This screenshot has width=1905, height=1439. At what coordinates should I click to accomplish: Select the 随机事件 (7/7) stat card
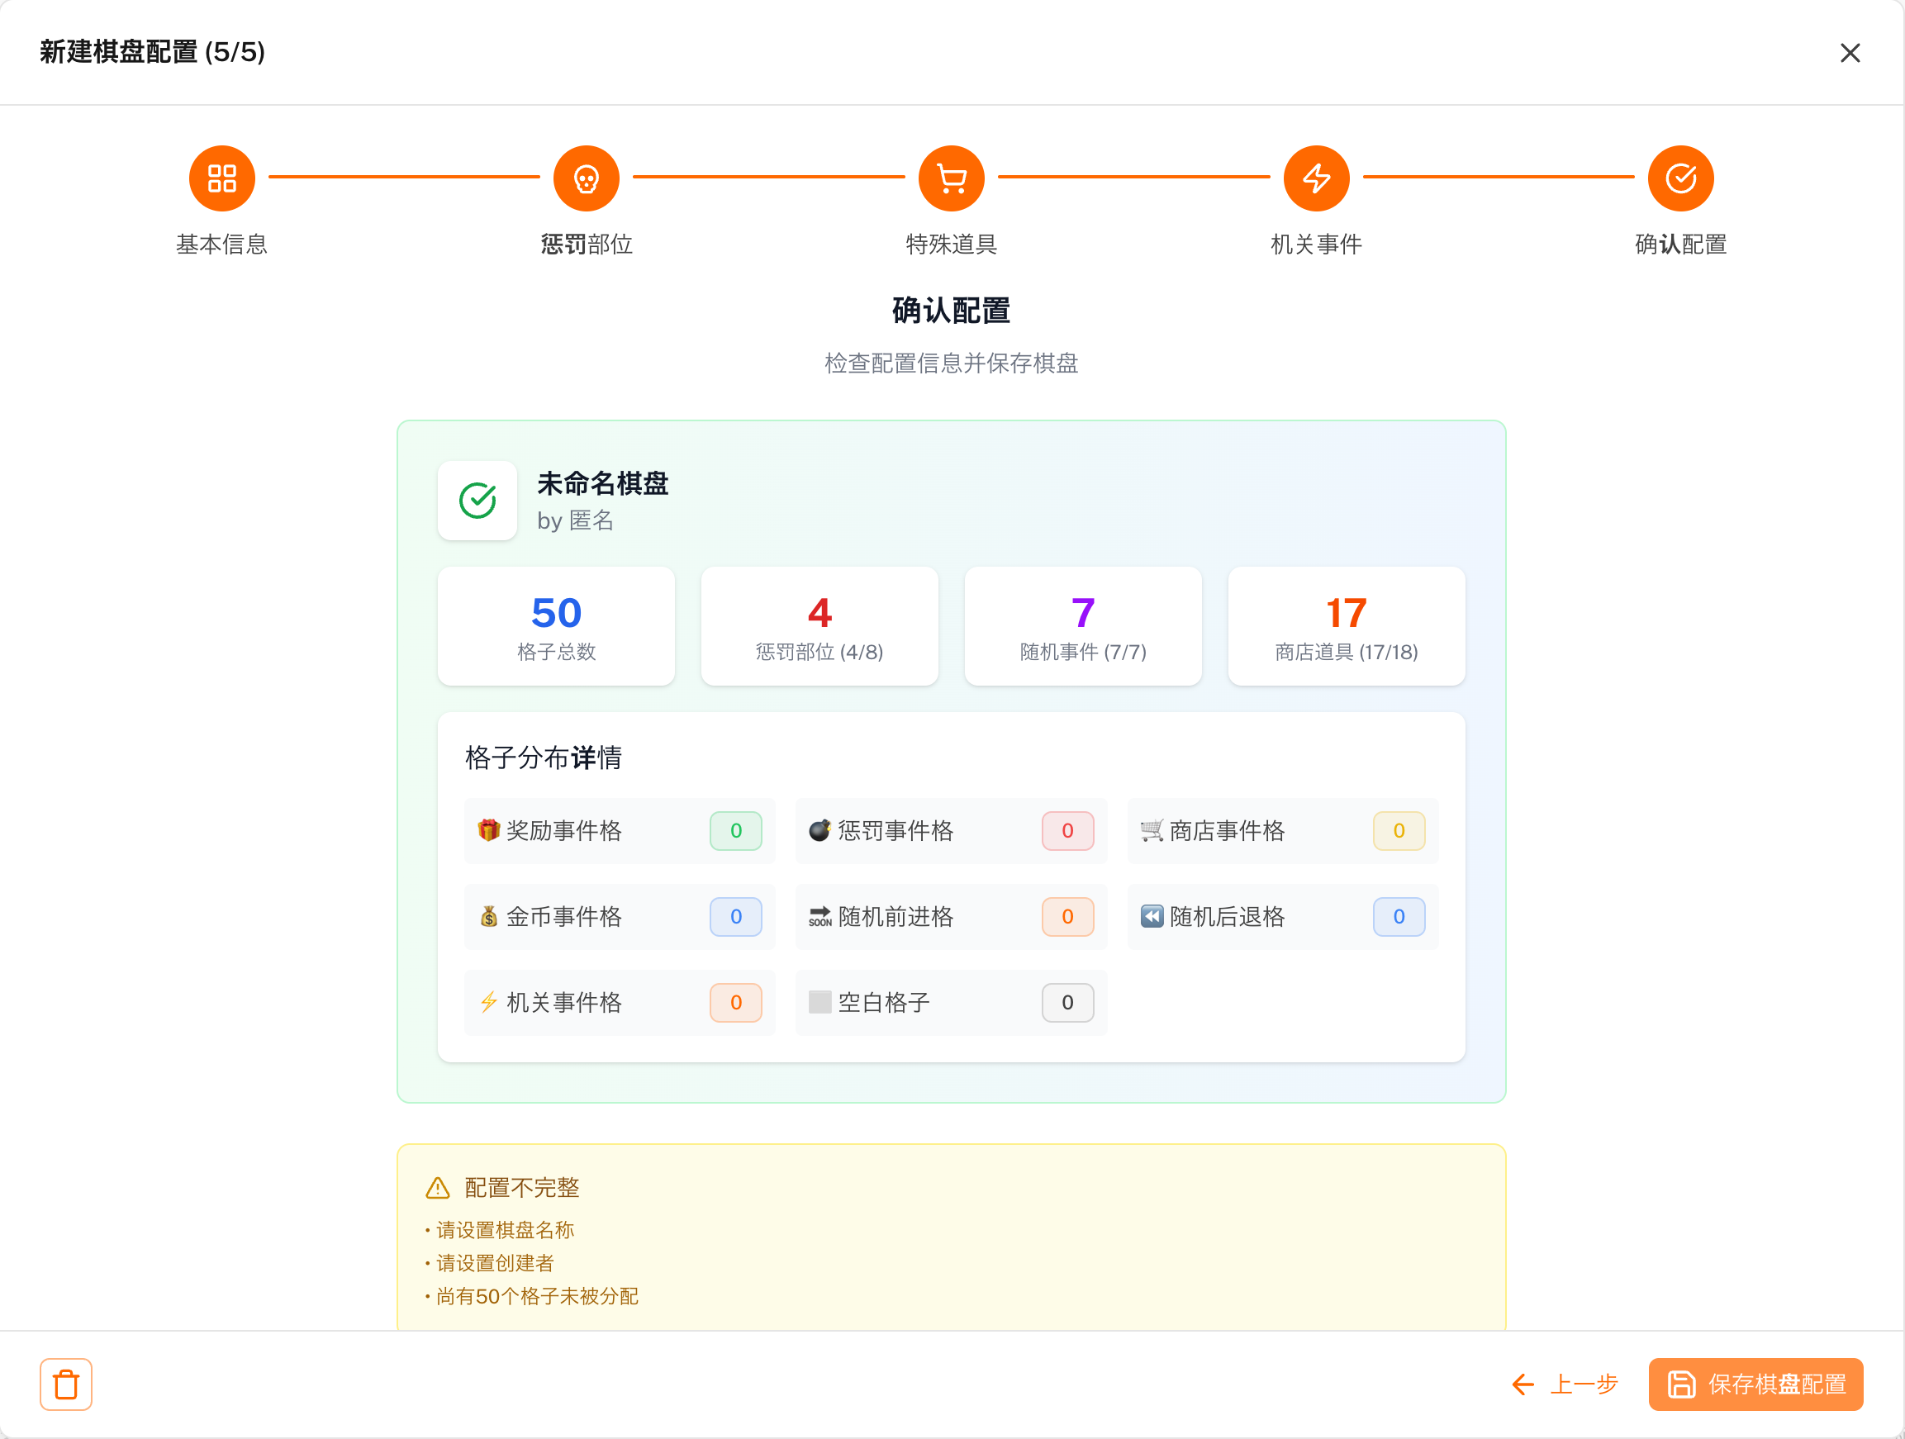[1082, 626]
